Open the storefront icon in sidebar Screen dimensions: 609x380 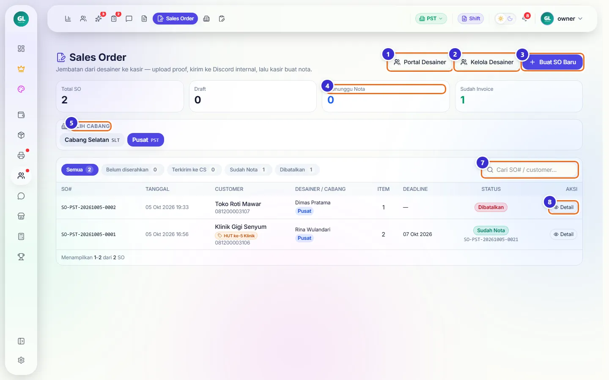(x=21, y=216)
